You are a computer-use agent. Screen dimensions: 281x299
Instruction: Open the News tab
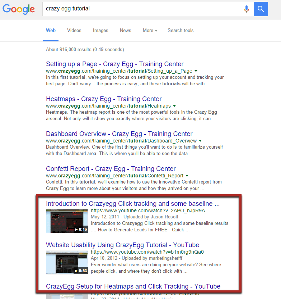tap(125, 31)
